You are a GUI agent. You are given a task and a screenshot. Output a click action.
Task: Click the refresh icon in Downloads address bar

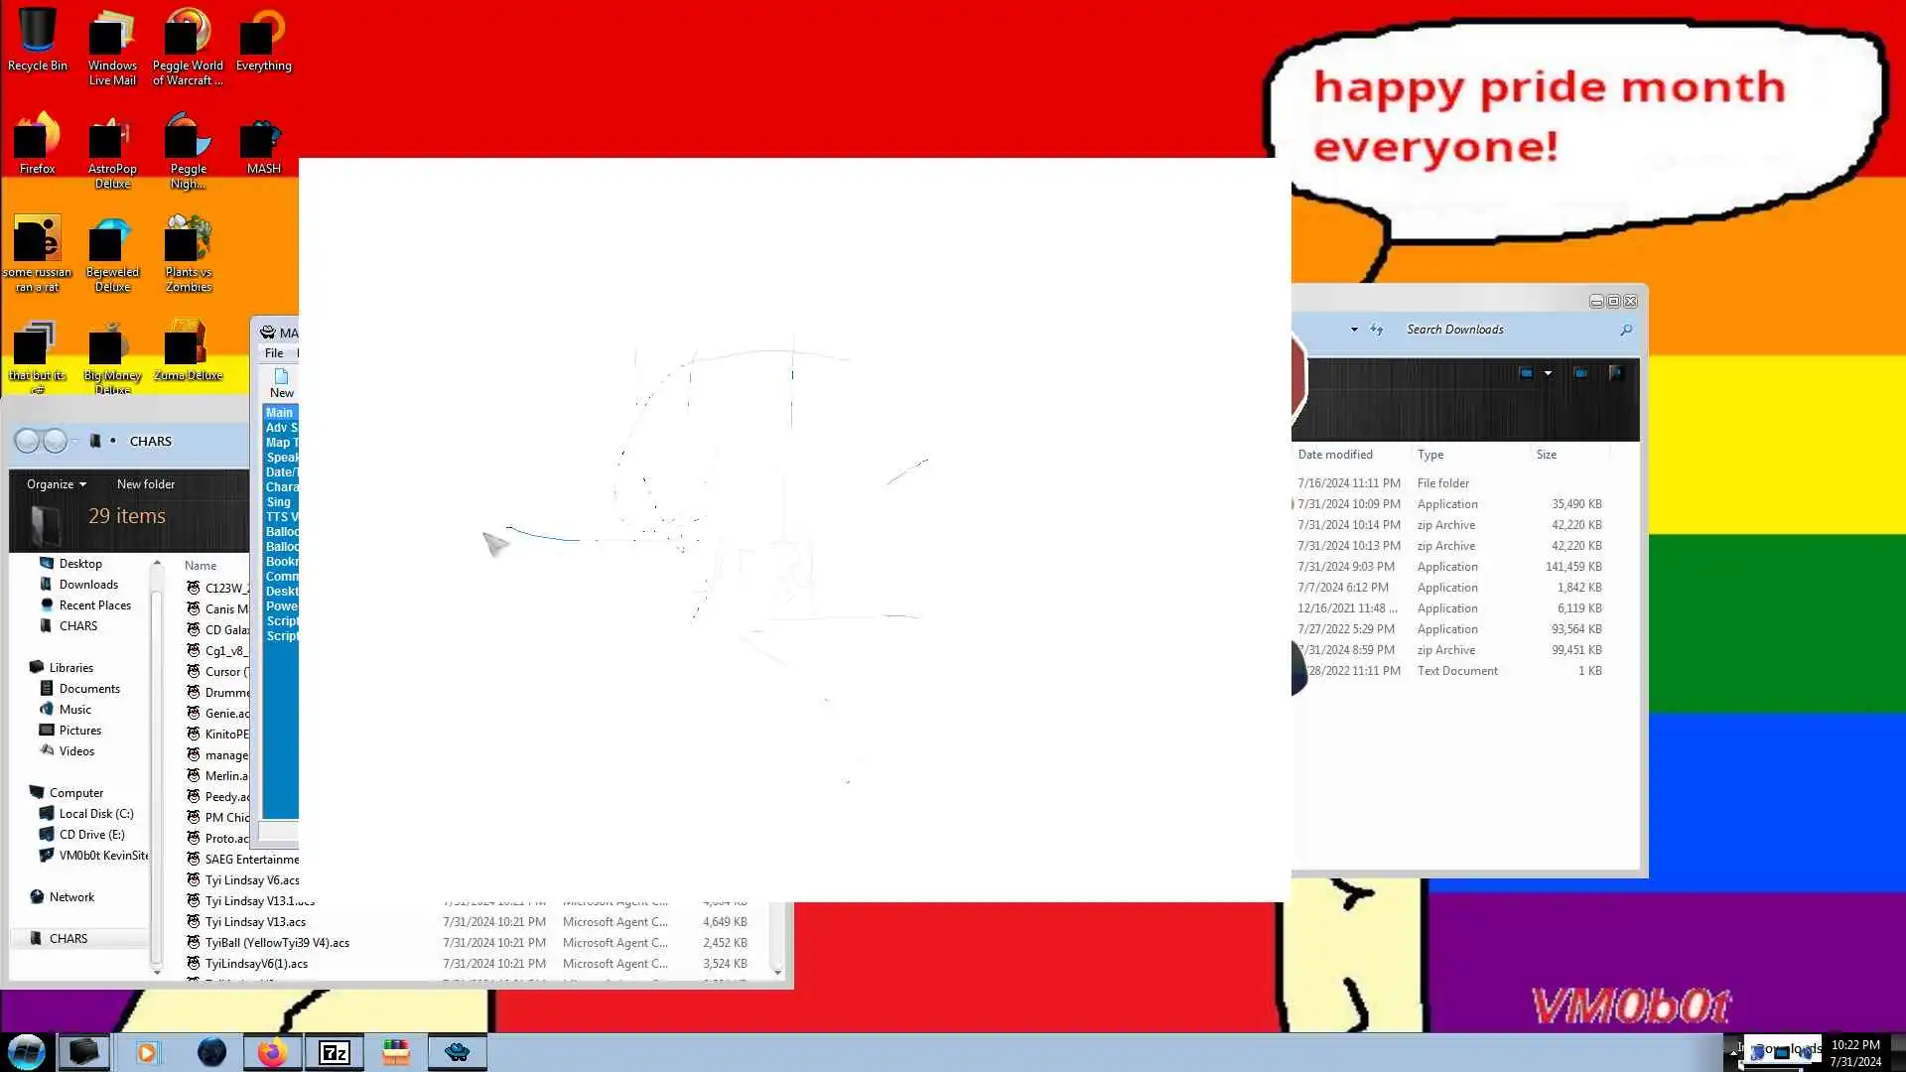tap(1377, 330)
